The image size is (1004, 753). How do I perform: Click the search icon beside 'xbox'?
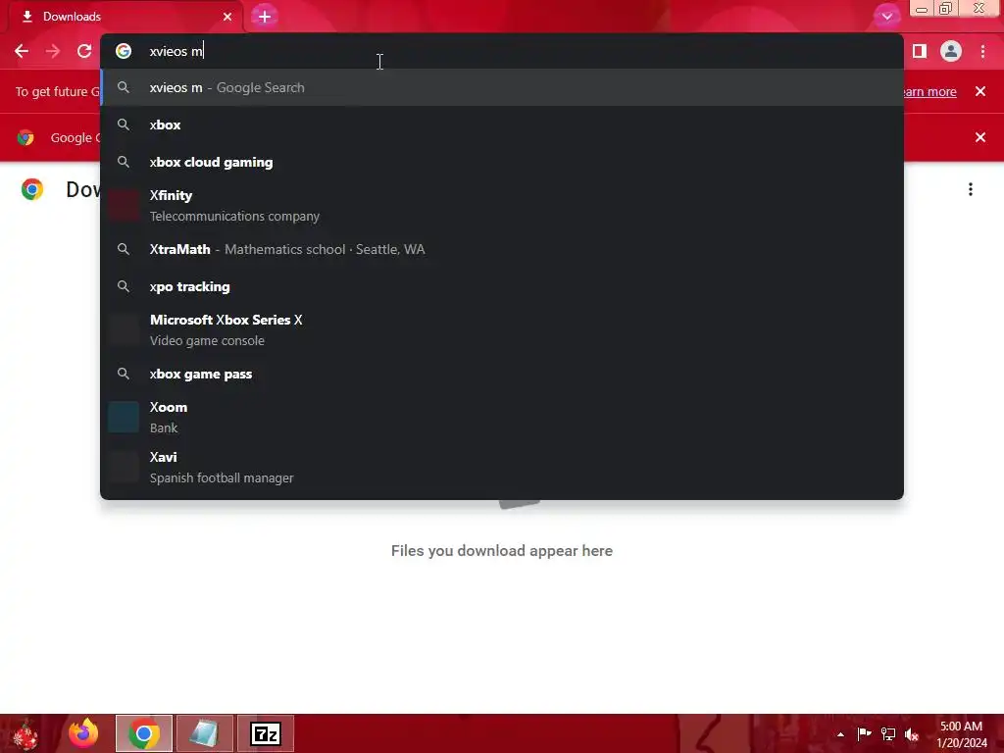pyautogui.click(x=124, y=125)
